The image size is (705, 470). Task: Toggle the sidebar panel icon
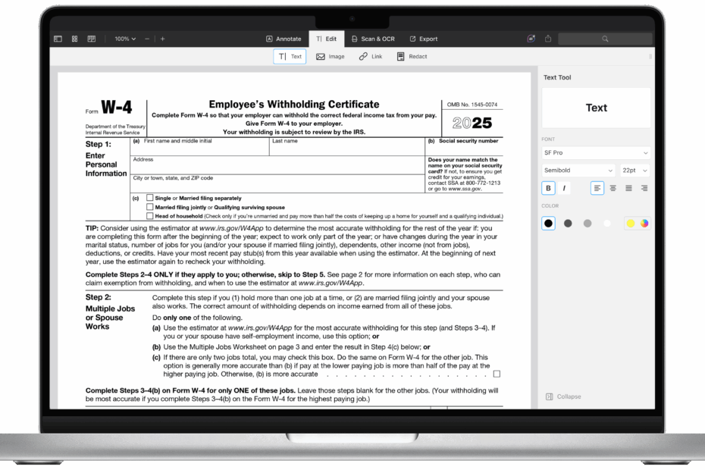click(57, 38)
